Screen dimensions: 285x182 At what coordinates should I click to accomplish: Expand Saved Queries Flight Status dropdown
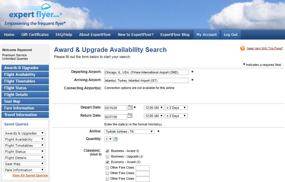[25, 152]
